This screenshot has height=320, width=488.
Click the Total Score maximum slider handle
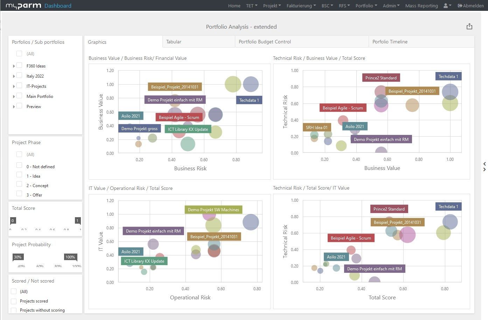77,221
